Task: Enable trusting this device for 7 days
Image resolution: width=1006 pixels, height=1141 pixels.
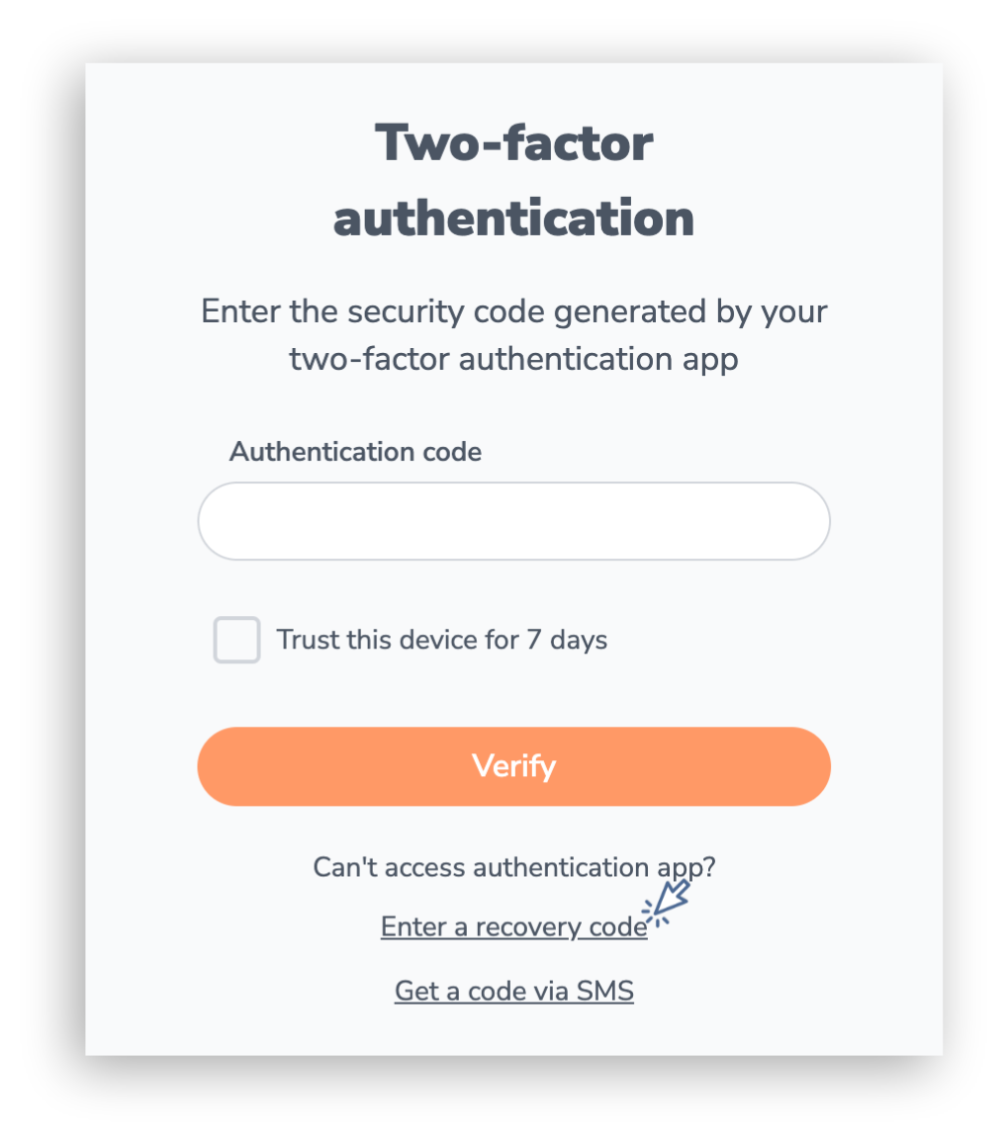Action: coord(237,640)
